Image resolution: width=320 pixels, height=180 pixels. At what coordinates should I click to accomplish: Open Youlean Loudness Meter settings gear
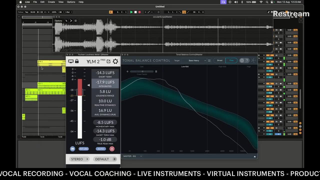pyautogui.click(x=115, y=61)
